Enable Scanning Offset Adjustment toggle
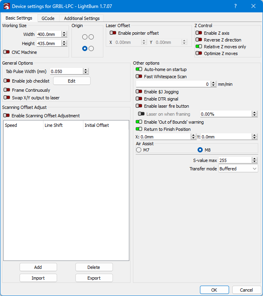This screenshot has height=296, width=263. (6, 115)
